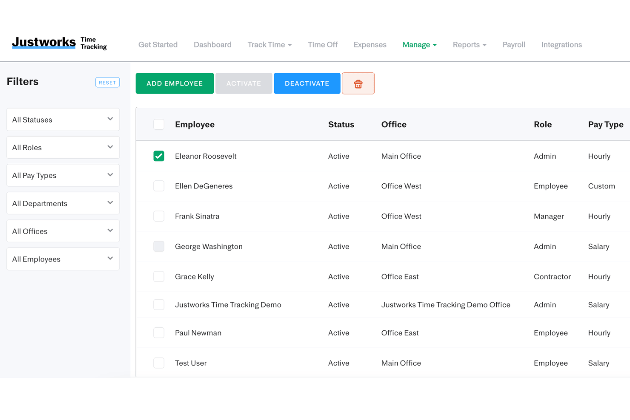Open the Dashboard page
The image size is (630, 420).
point(212,45)
